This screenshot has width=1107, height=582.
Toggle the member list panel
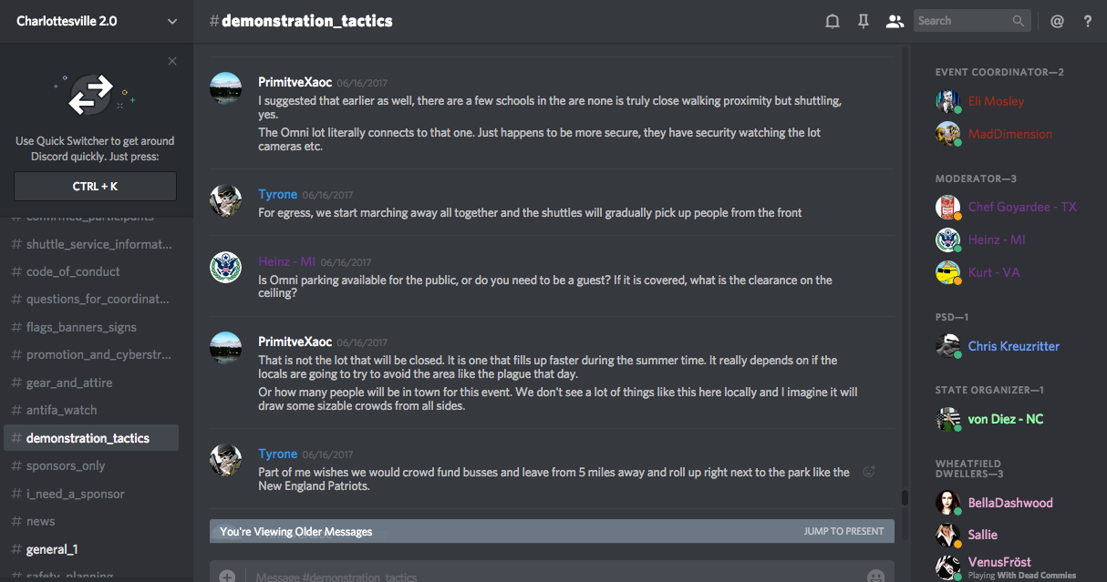pyautogui.click(x=894, y=21)
